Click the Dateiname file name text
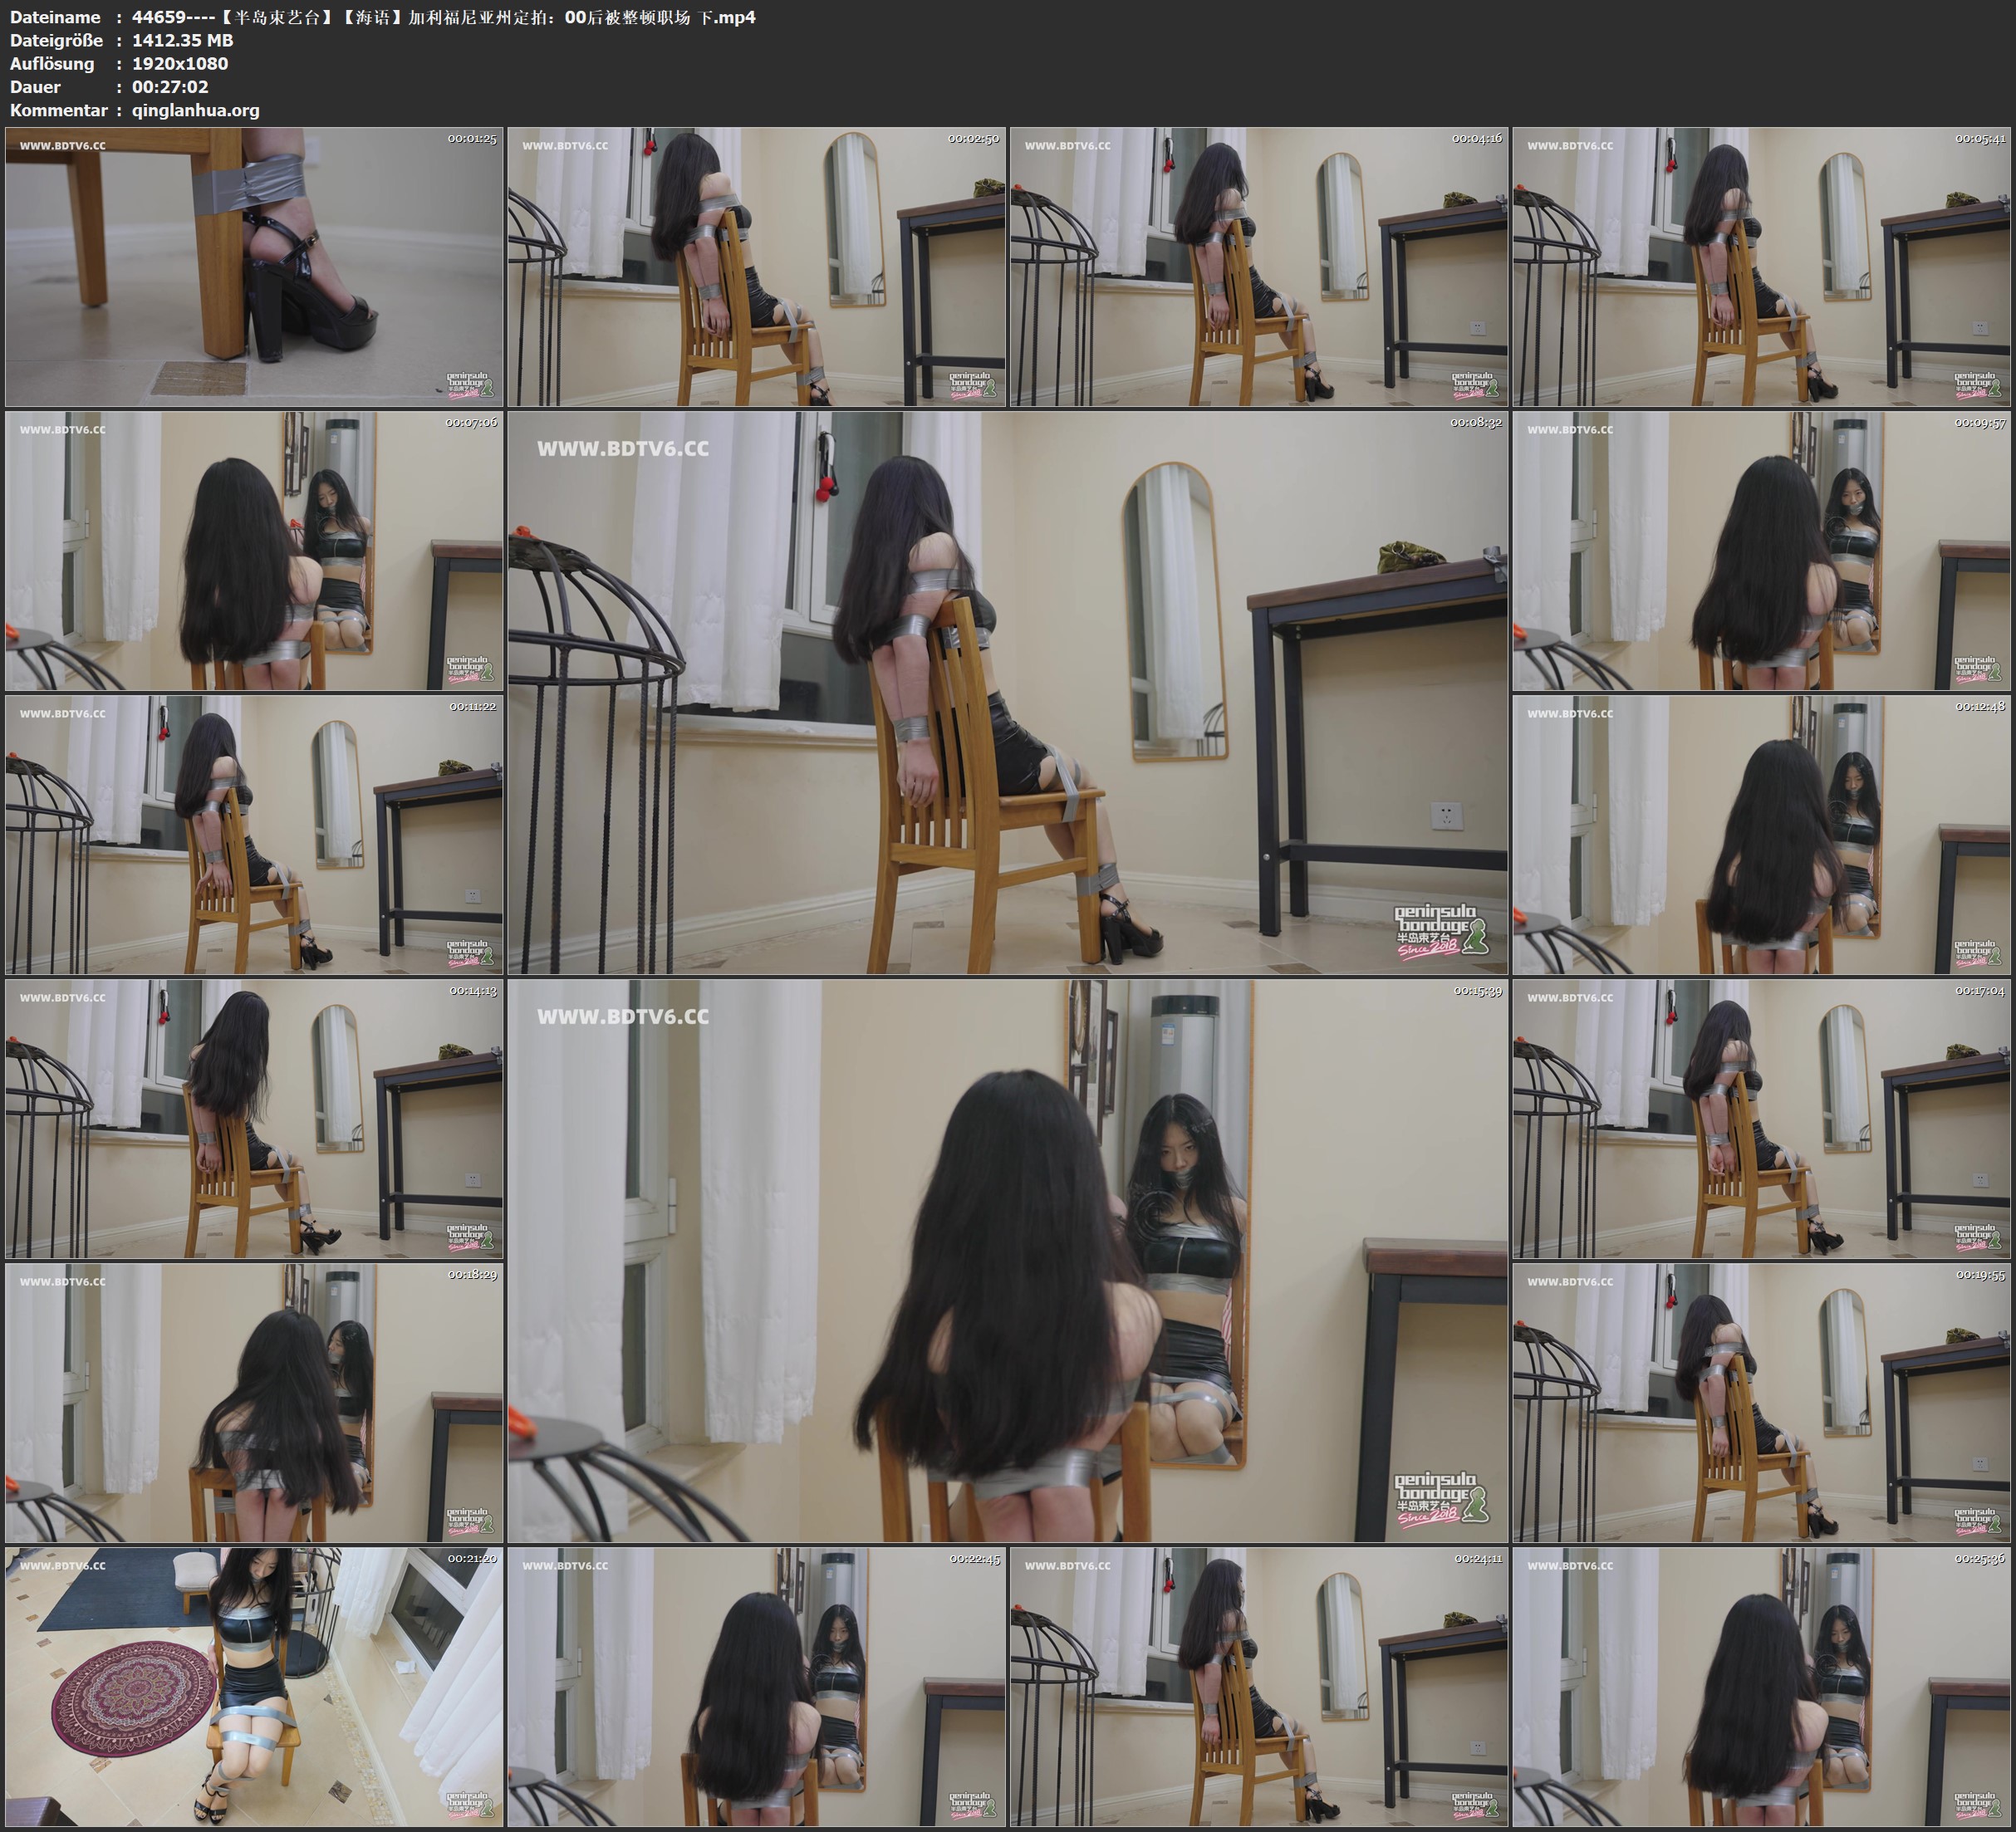 click(443, 17)
